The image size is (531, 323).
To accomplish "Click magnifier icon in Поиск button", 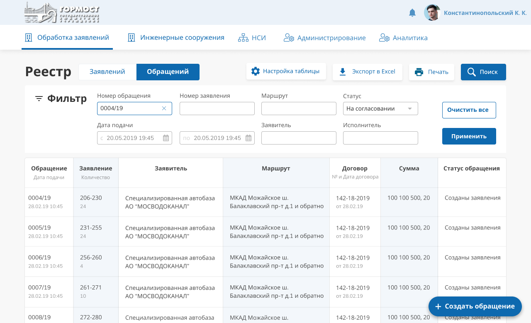I will (x=472, y=72).
